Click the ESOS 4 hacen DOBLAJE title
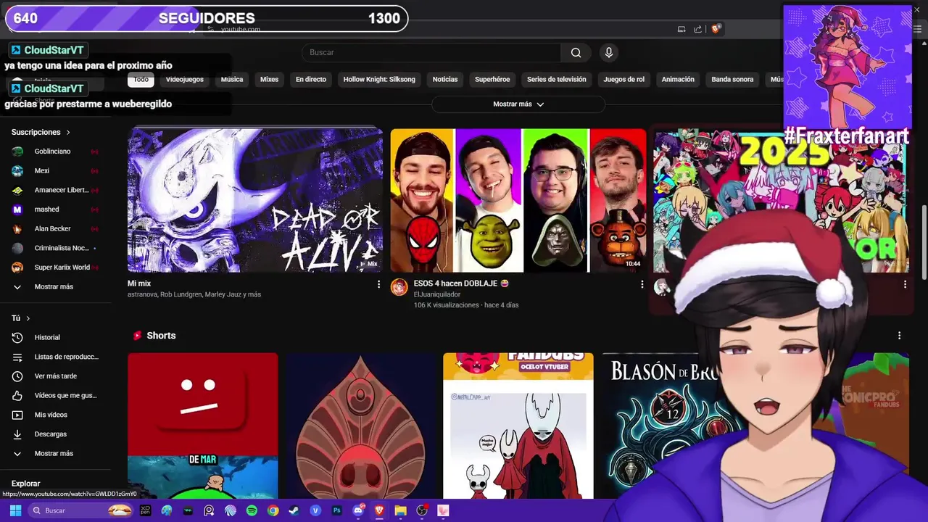This screenshot has height=522, width=928. point(461,283)
